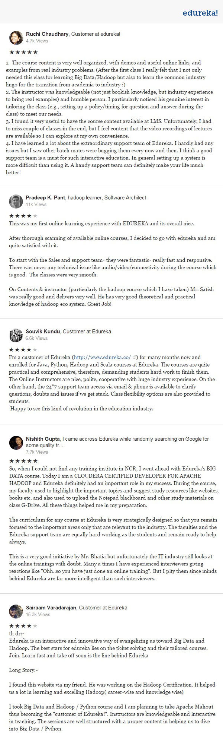Click the name Ruchi Chaudhary

[x=47, y=34]
